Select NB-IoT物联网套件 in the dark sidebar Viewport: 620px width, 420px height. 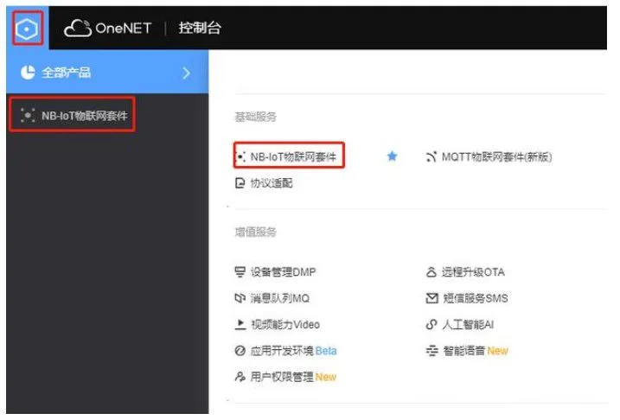tap(74, 117)
